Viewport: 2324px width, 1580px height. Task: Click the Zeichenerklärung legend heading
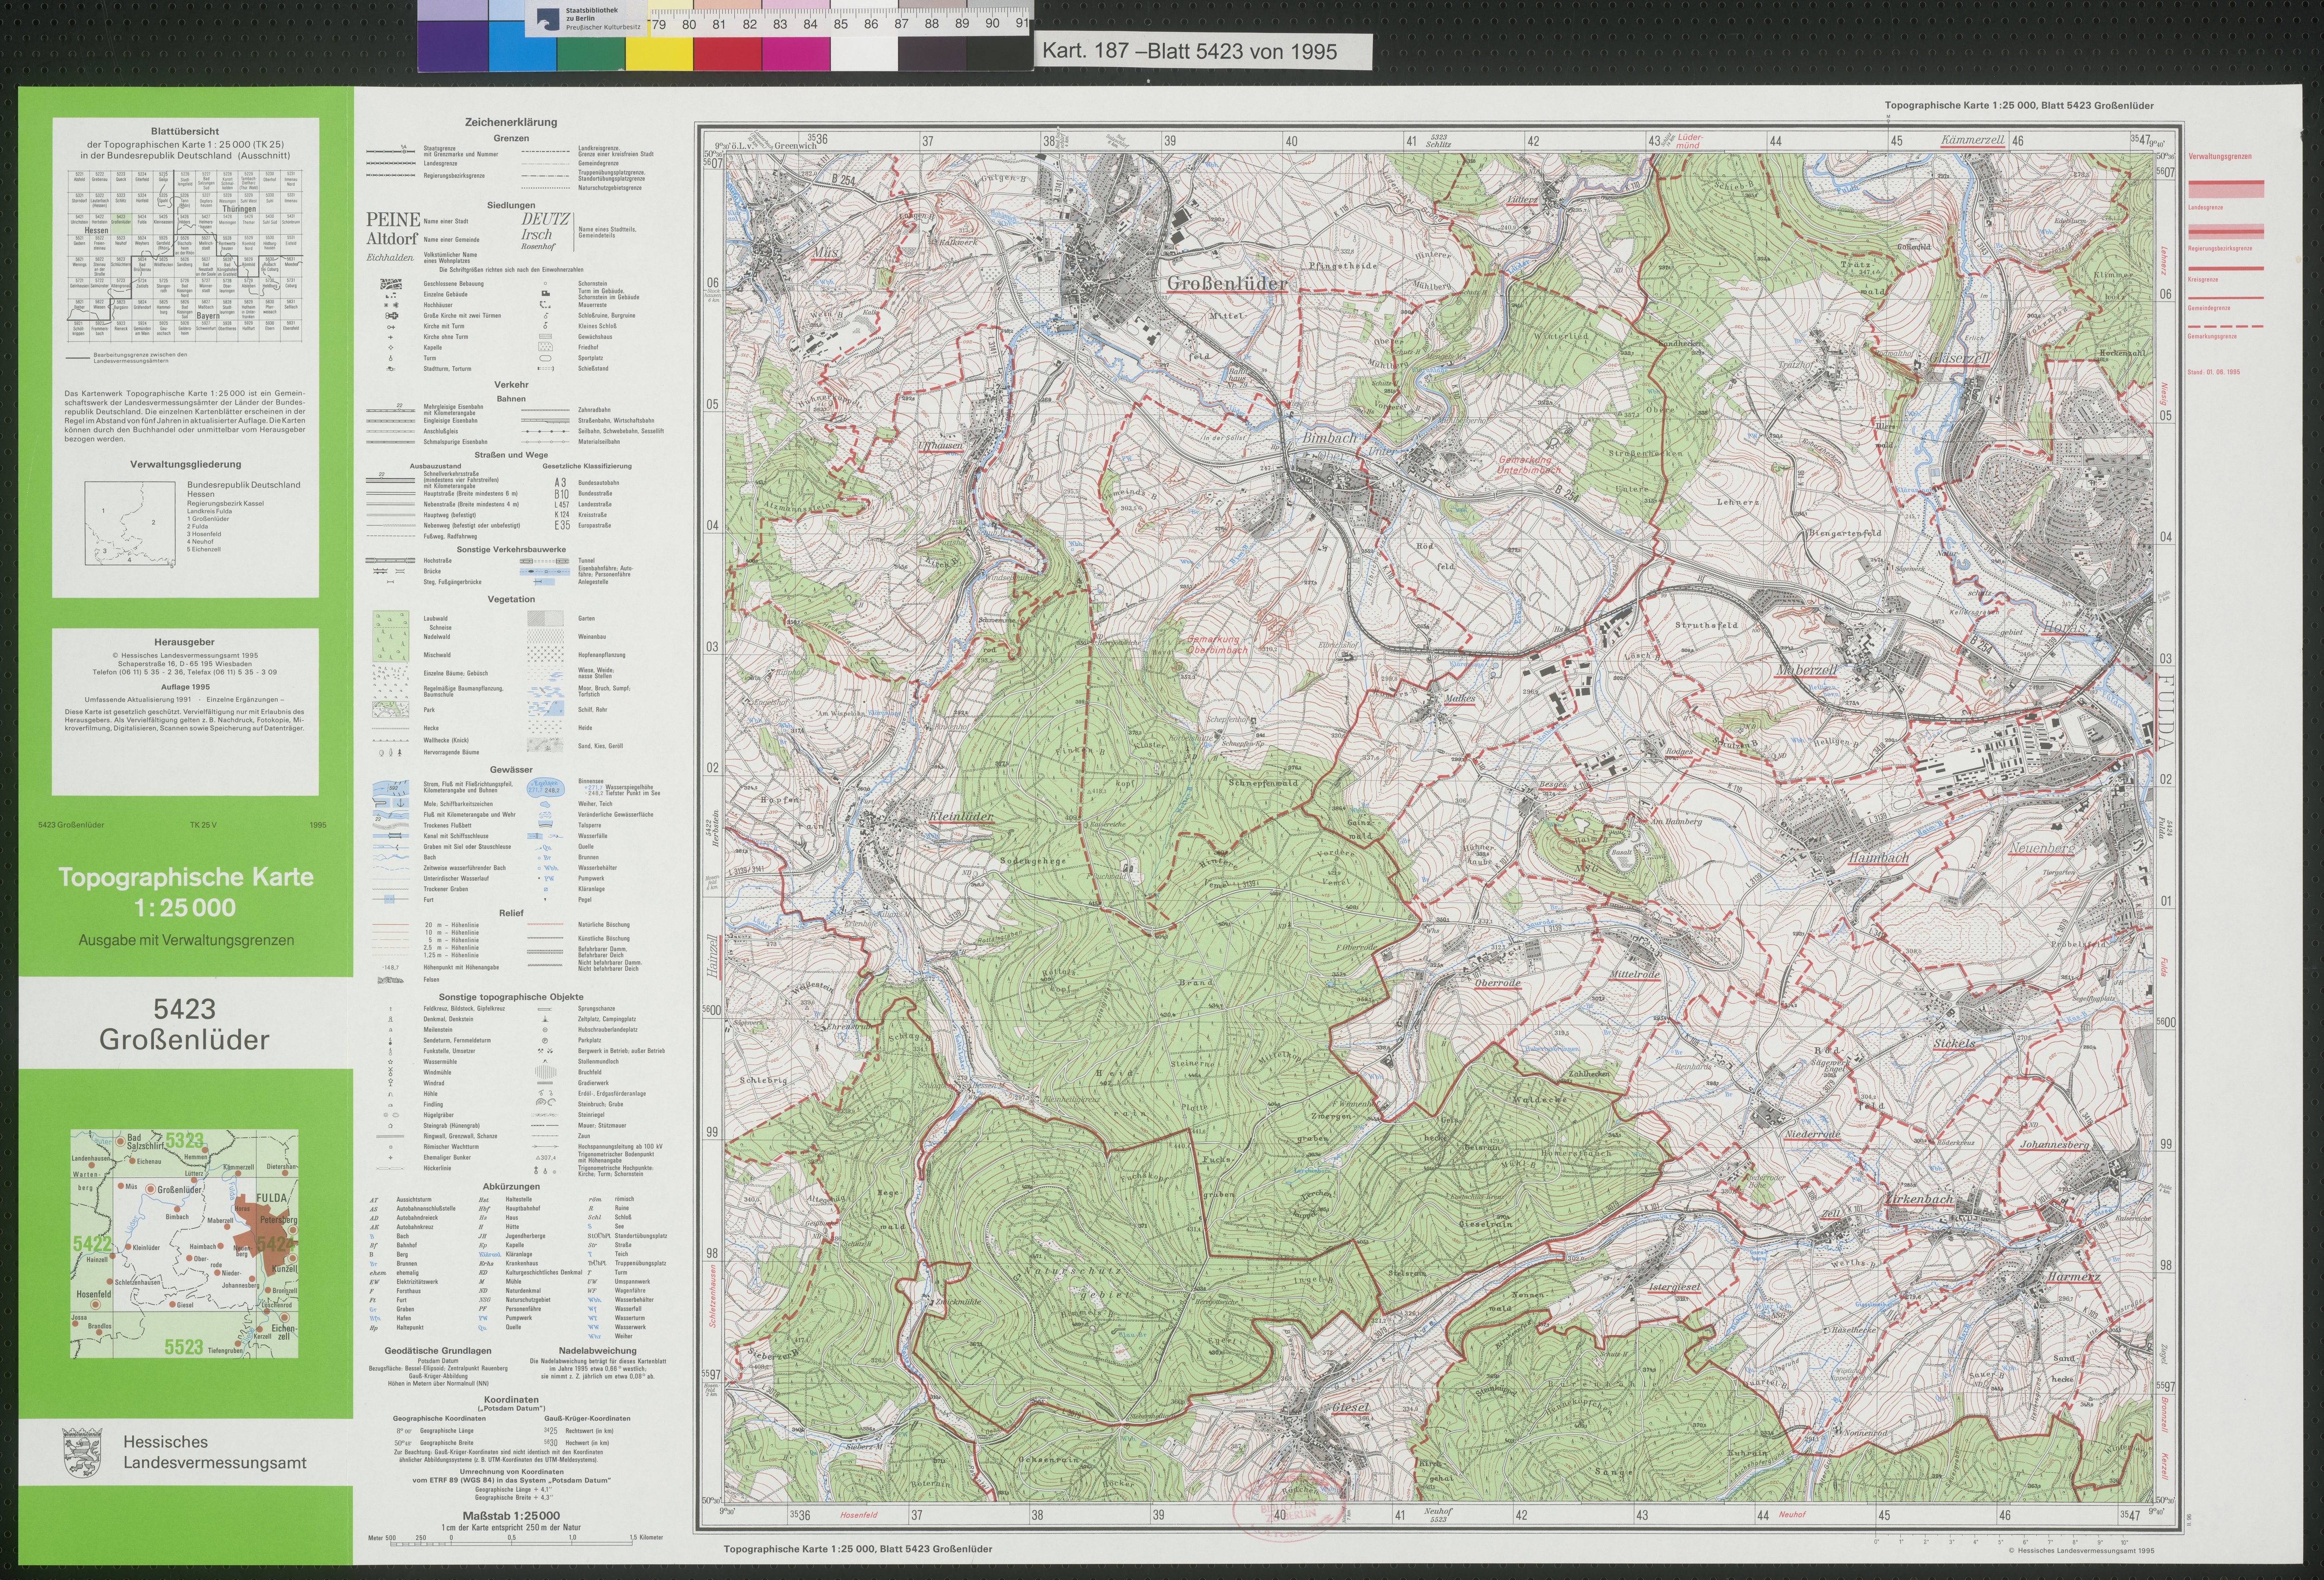pos(510,122)
